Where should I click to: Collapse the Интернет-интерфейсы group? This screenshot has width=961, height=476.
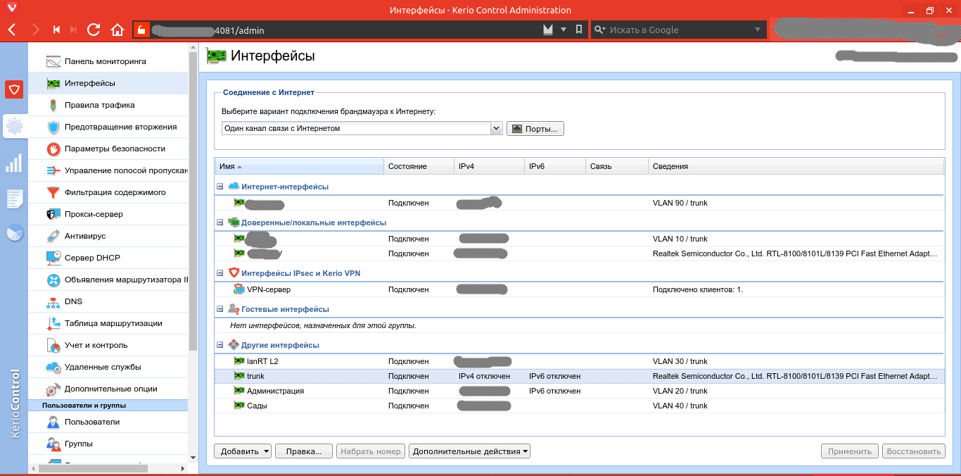point(220,187)
